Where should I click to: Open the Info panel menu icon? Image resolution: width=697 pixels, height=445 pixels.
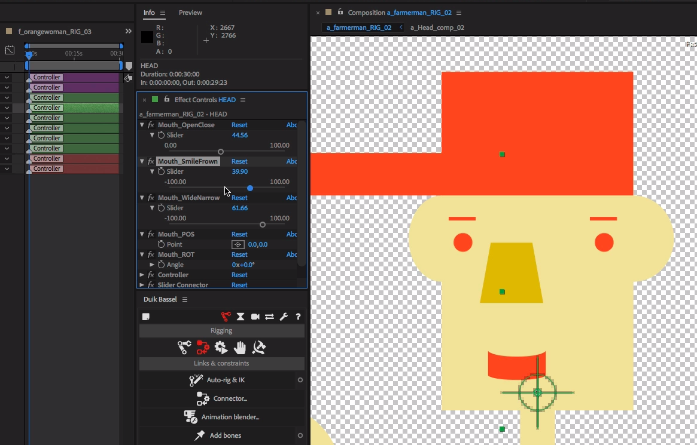163,13
